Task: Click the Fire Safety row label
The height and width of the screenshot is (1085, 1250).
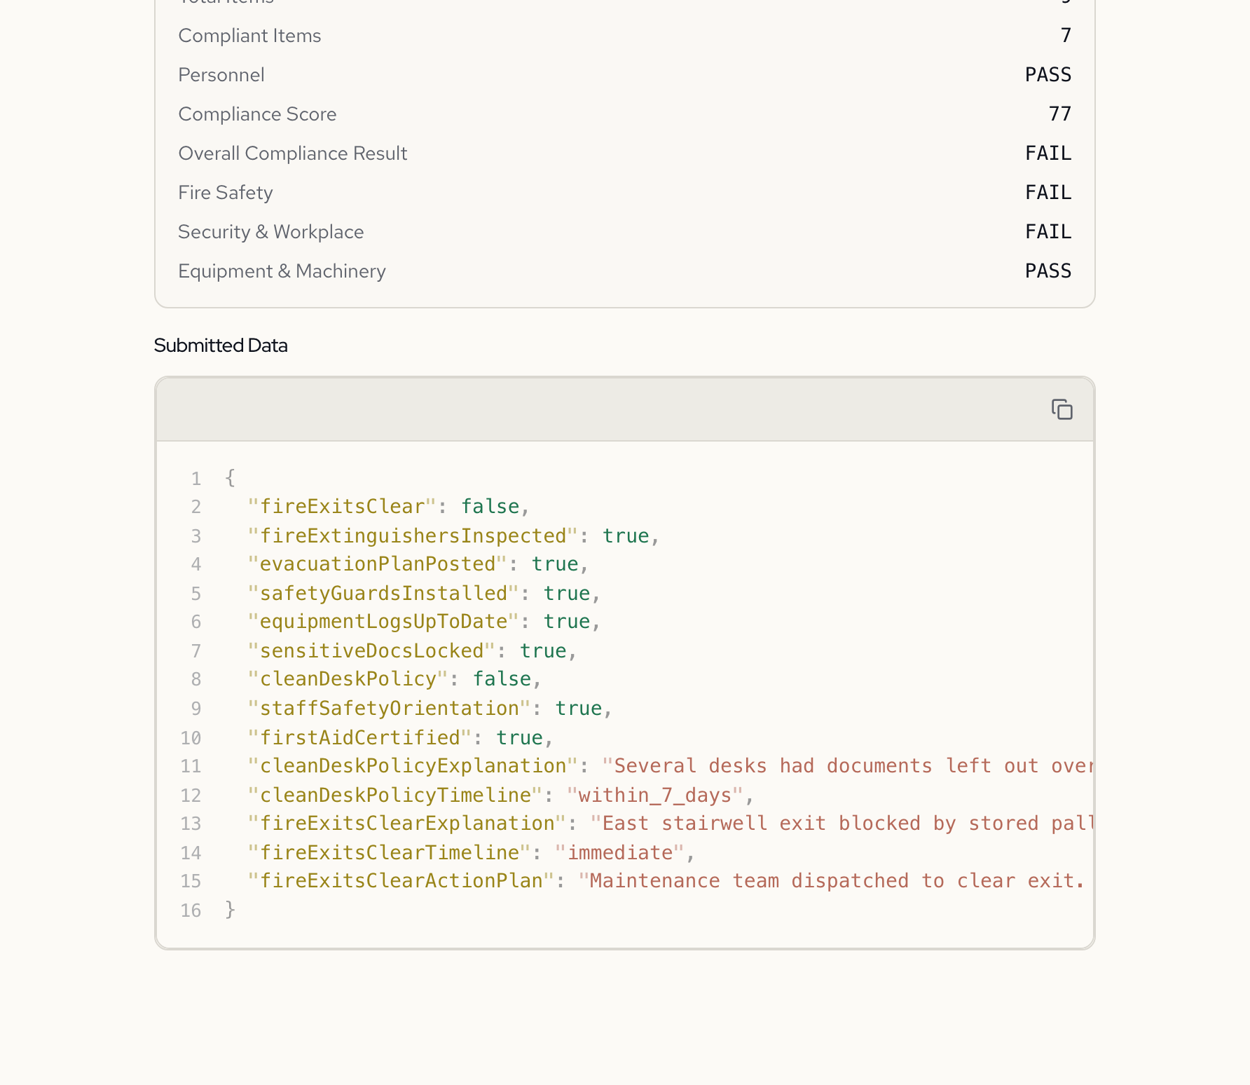Action: [225, 193]
